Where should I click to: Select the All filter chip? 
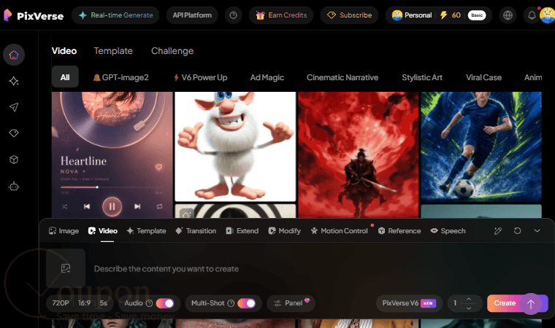[65, 77]
